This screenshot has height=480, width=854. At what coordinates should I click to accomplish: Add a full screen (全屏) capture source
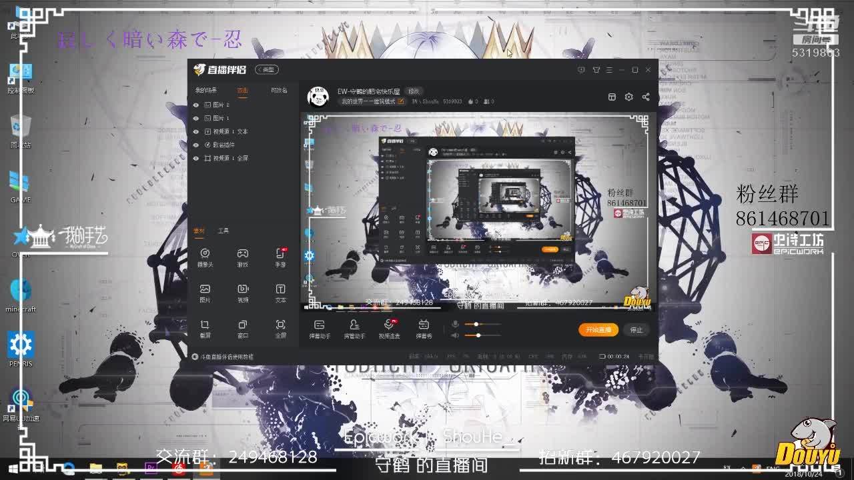pyautogui.click(x=280, y=328)
